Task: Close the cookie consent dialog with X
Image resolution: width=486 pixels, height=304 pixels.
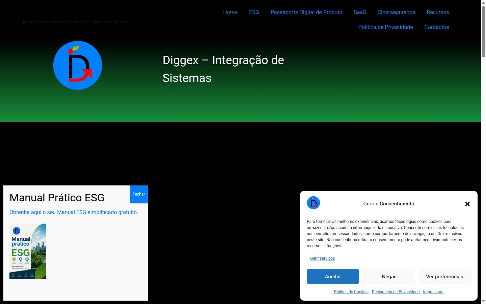Action: [x=467, y=204]
